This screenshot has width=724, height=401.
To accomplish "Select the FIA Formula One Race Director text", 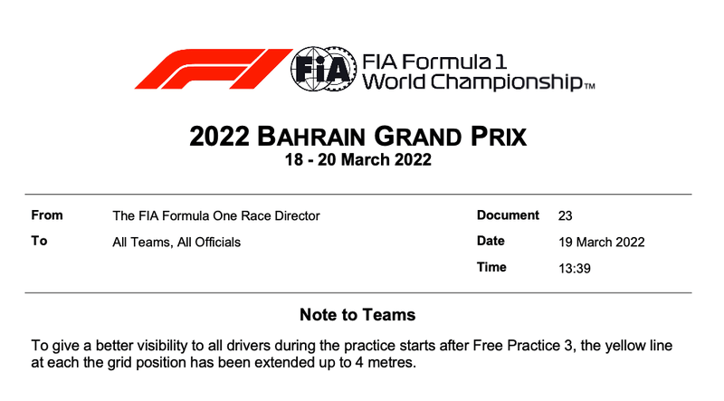I will [x=215, y=215].
